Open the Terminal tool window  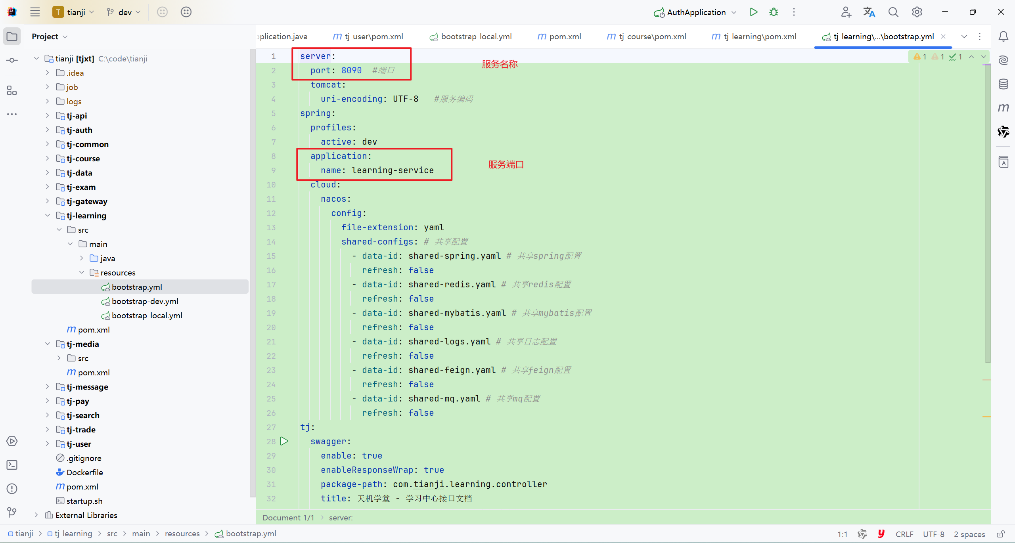[x=12, y=465]
